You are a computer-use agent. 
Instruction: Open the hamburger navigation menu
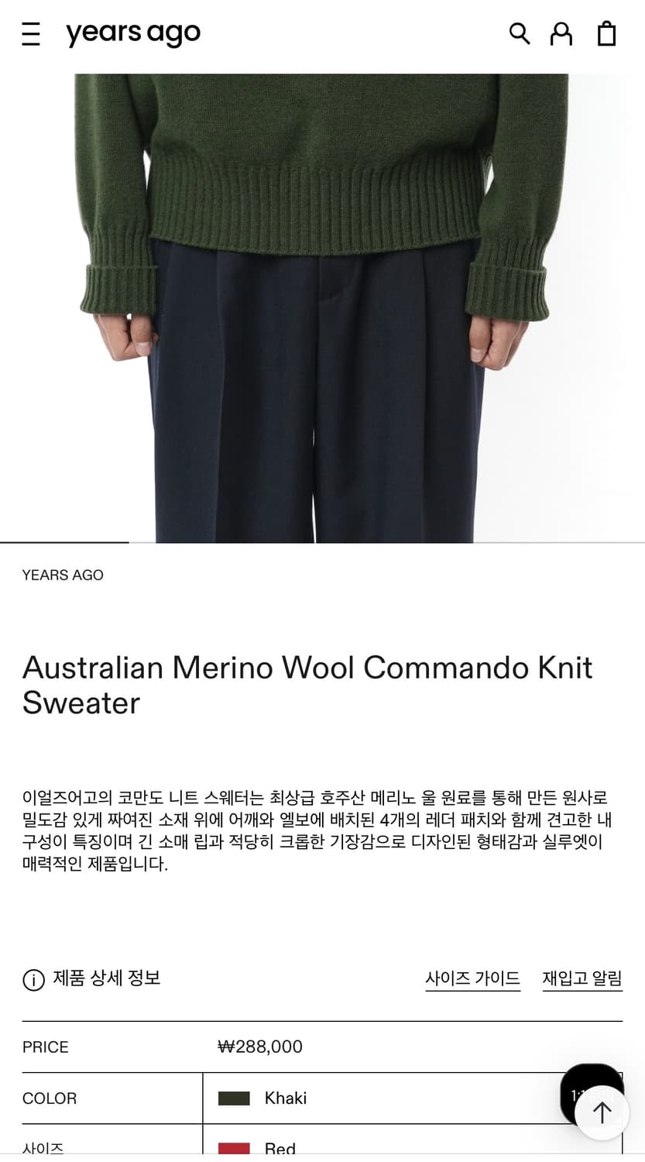(x=31, y=34)
